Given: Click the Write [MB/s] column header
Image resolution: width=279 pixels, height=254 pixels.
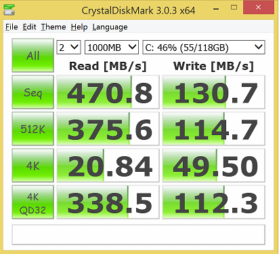Looking at the screenshot, I should point(213,67).
